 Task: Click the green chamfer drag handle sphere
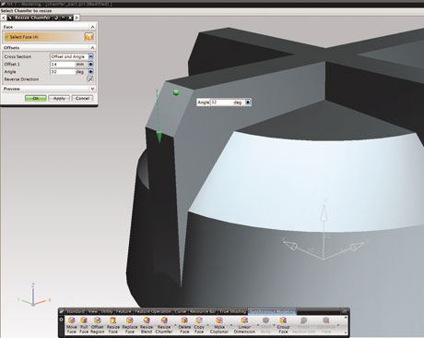[176, 92]
